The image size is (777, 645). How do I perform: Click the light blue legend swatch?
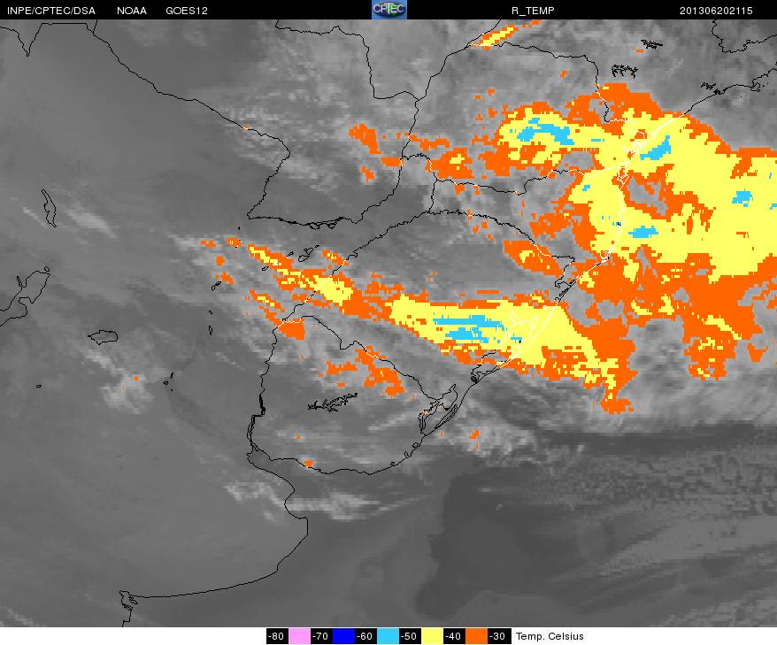click(388, 636)
